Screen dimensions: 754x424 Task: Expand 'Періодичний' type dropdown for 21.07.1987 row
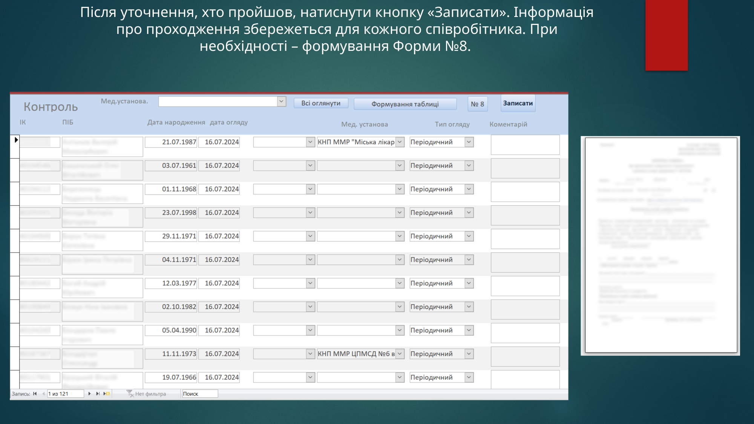click(469, 142)
